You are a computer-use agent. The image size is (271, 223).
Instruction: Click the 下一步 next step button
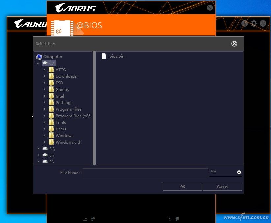[x=173, y=219]
